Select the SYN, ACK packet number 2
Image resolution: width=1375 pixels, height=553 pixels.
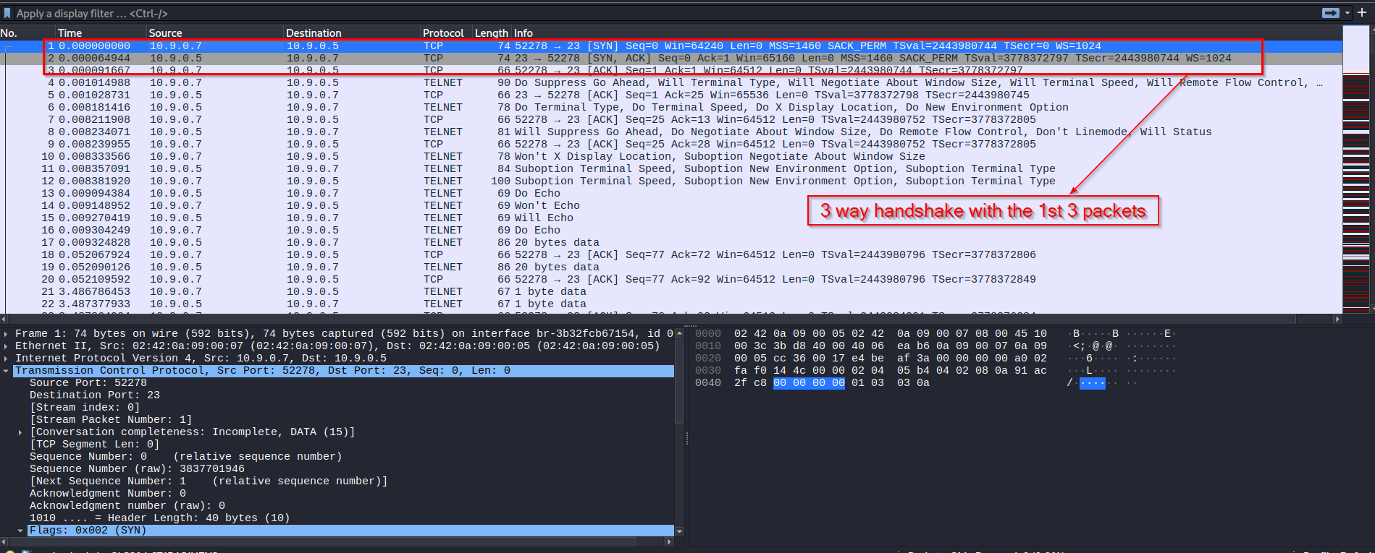tap(507, 59)
